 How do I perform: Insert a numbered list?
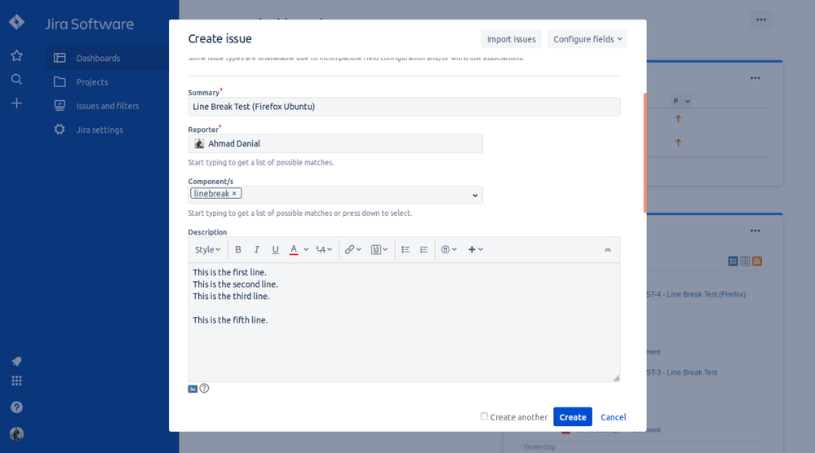[424, 249]
